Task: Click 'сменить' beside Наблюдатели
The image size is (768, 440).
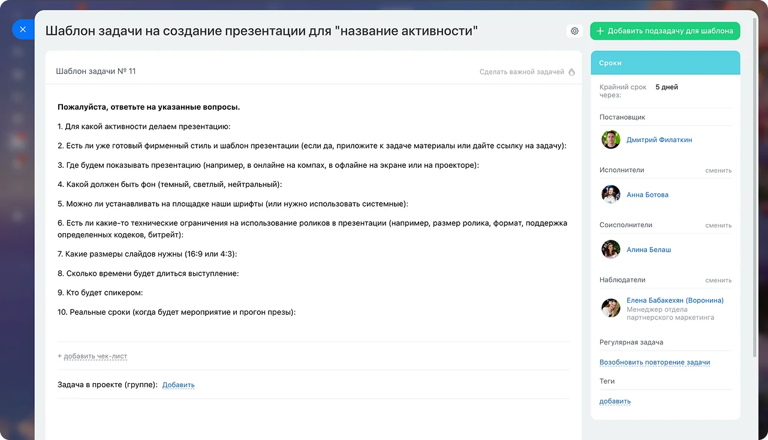Action: coord(719,280)
